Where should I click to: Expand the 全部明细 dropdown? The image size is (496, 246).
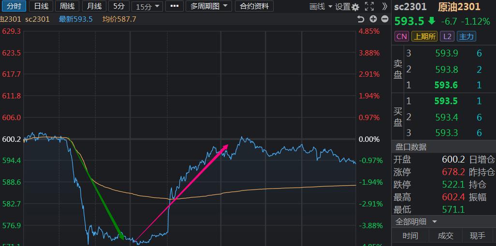pyautogui.click(x=415, y=222)
